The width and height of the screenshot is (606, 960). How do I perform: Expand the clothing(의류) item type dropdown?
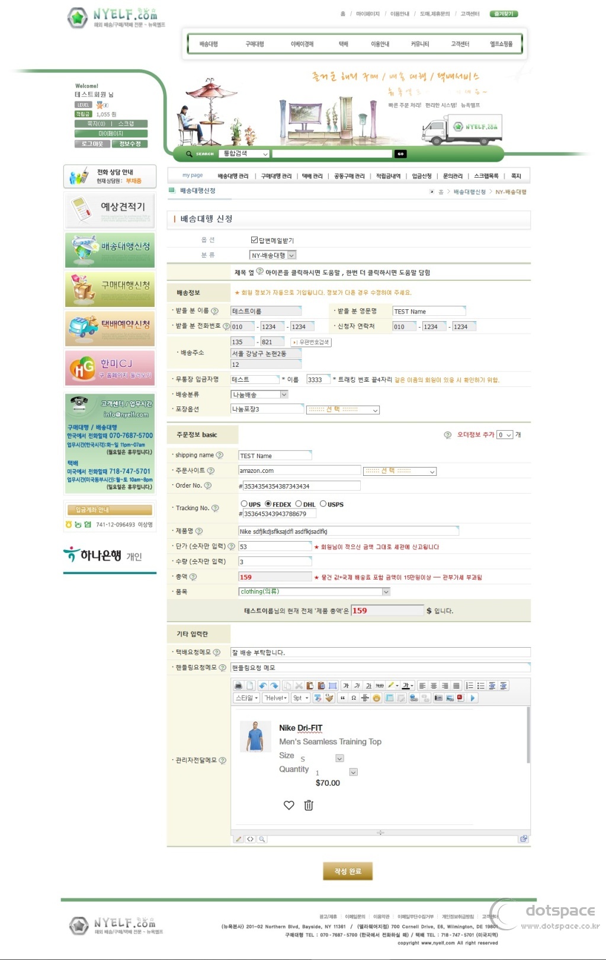[315, 591]
